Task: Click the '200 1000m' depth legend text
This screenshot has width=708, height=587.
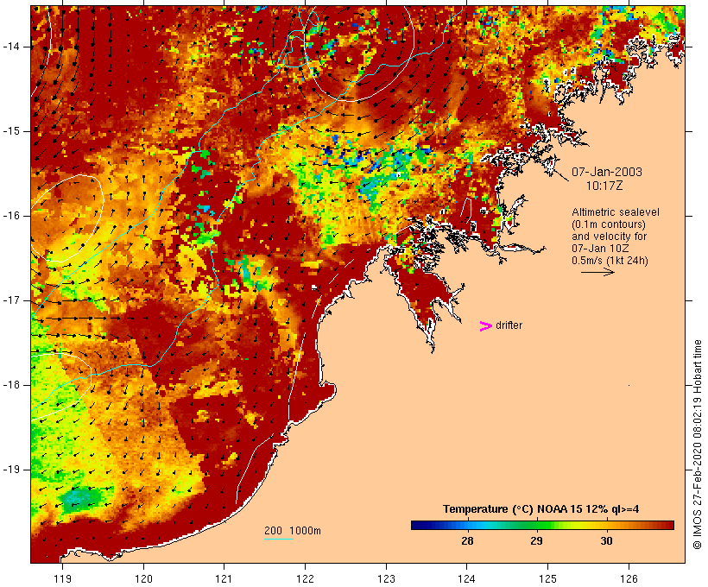Action: pos(293,531)
